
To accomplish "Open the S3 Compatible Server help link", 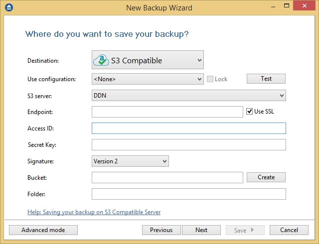I will (94, 212).
